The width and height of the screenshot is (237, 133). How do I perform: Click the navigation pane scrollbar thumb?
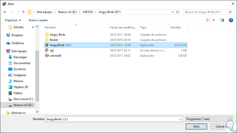tap(37, 76)
